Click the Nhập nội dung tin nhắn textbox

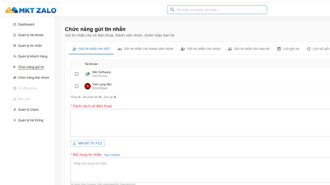200,169
